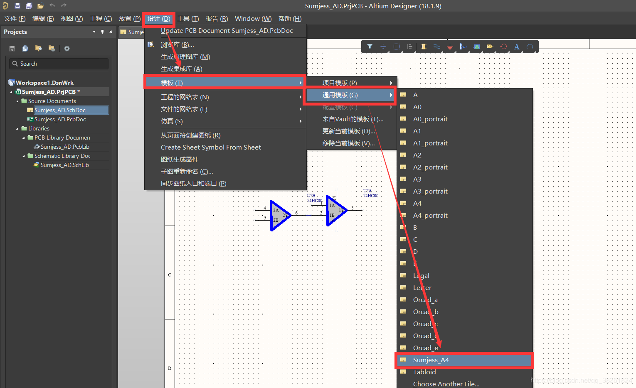The width and height of the screenshot is (636, 388).
Task: Select Sumjess_AD.PcbDoc in project tree
Action: (x=60, y=119)
